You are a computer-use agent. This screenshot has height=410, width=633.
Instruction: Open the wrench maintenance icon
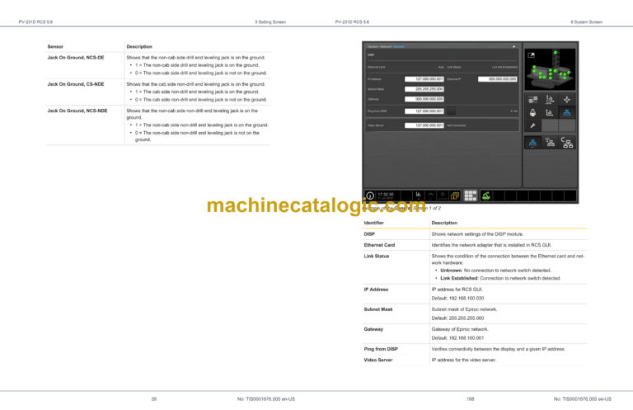[x=532, y=125]
